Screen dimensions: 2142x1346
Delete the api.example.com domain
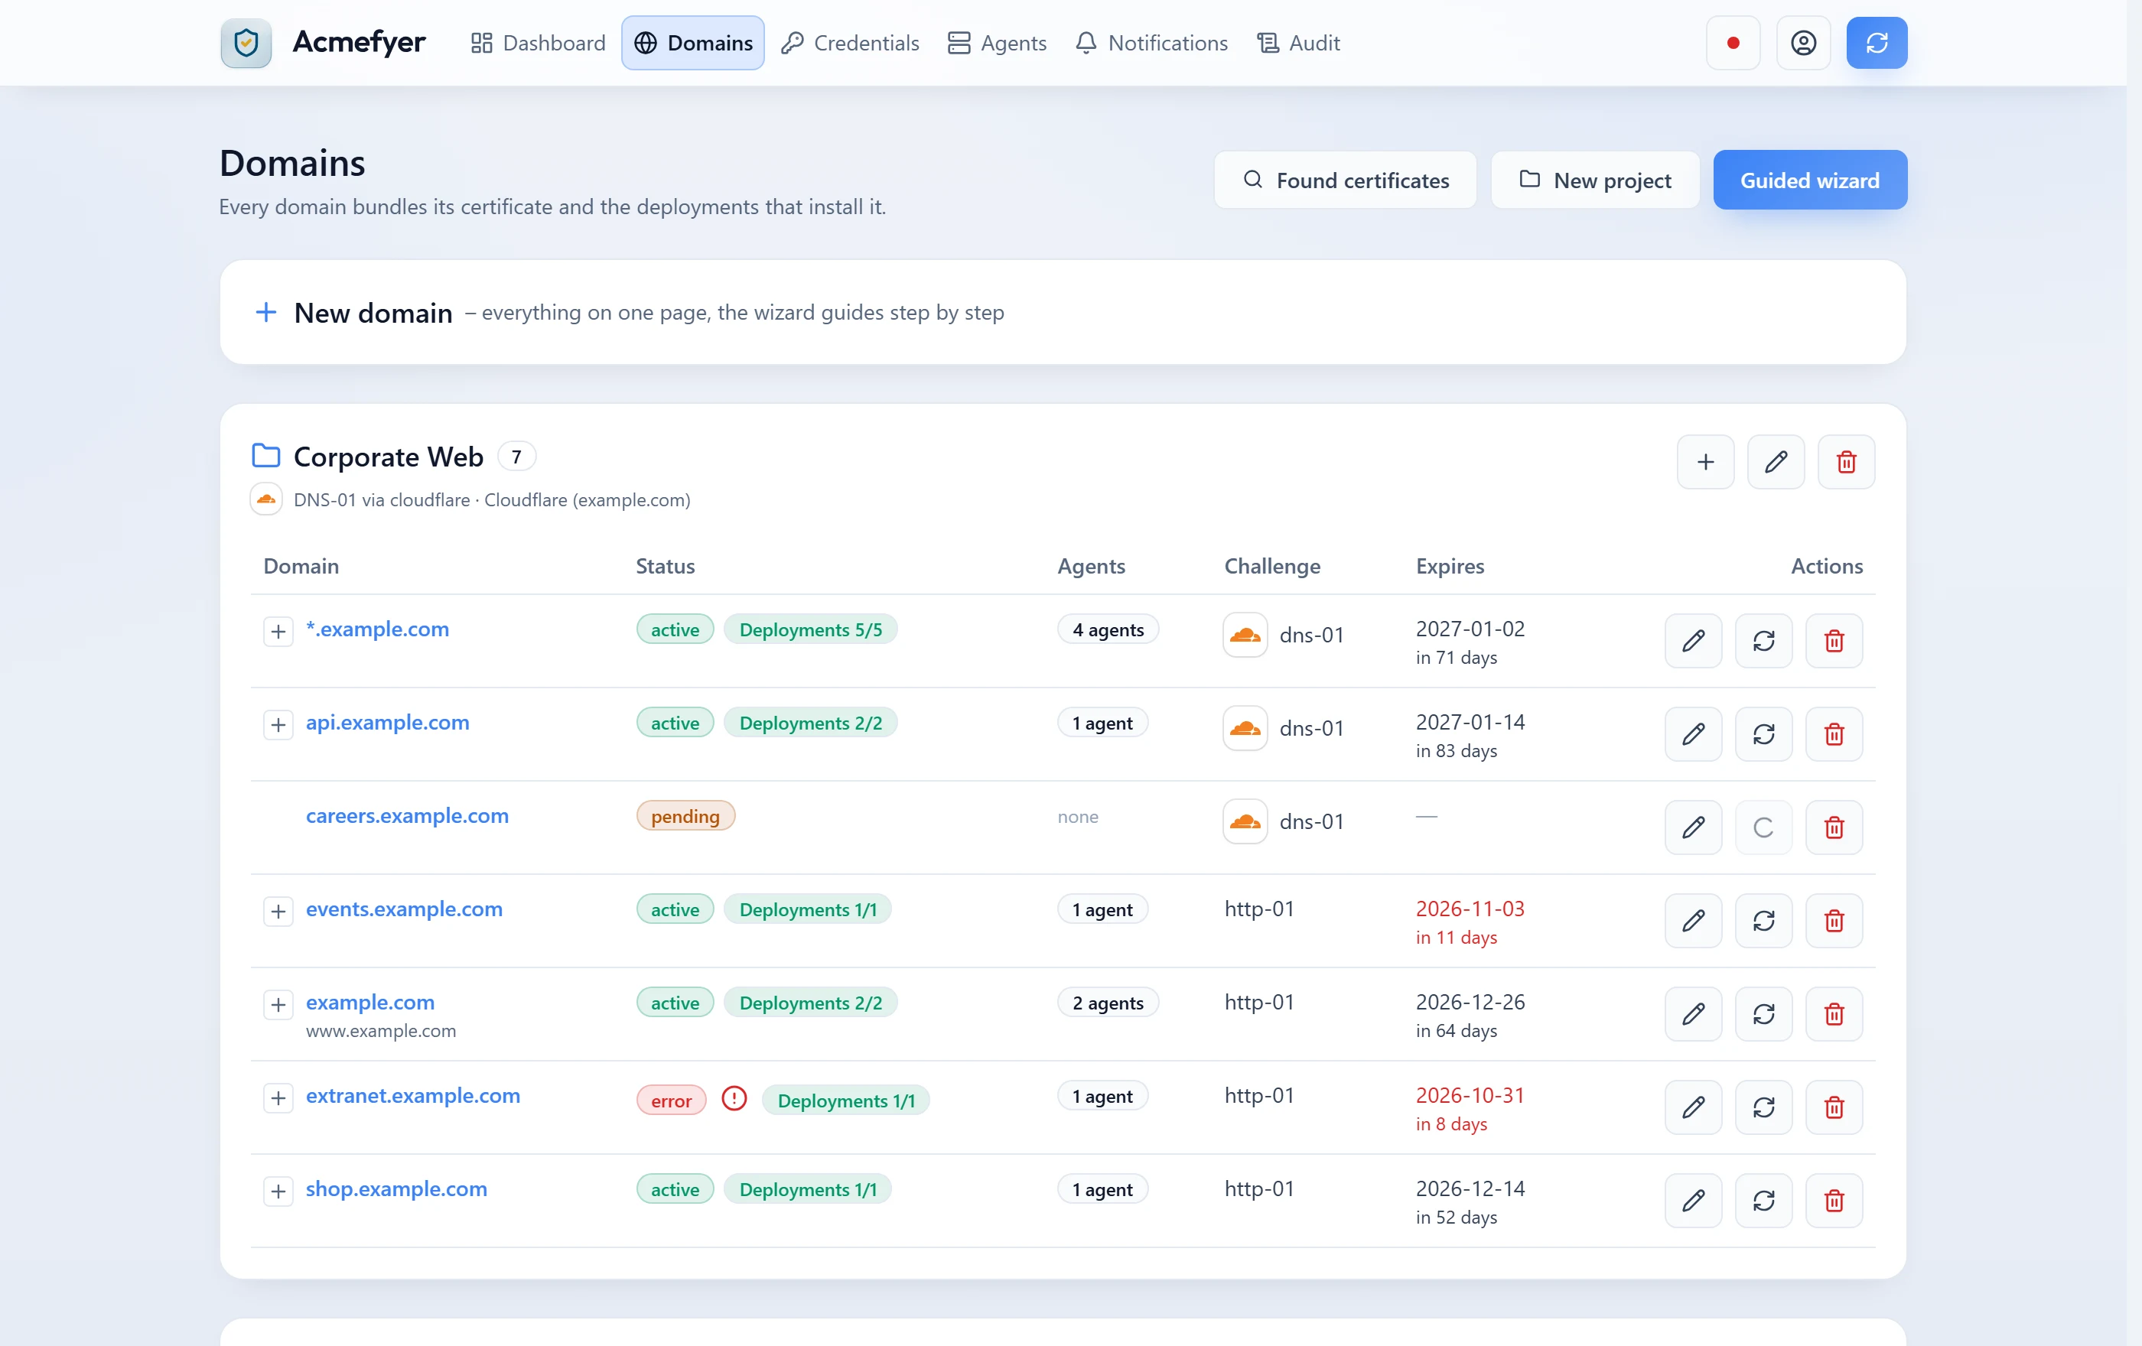tap(1834, 733)
